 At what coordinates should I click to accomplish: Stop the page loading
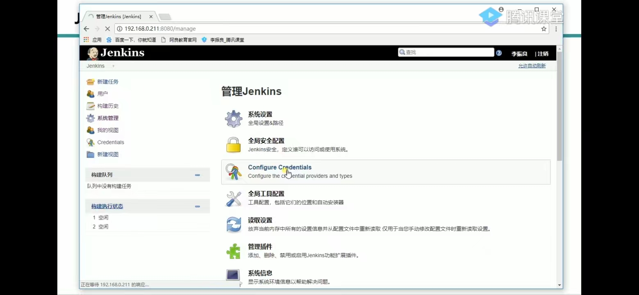107,29
